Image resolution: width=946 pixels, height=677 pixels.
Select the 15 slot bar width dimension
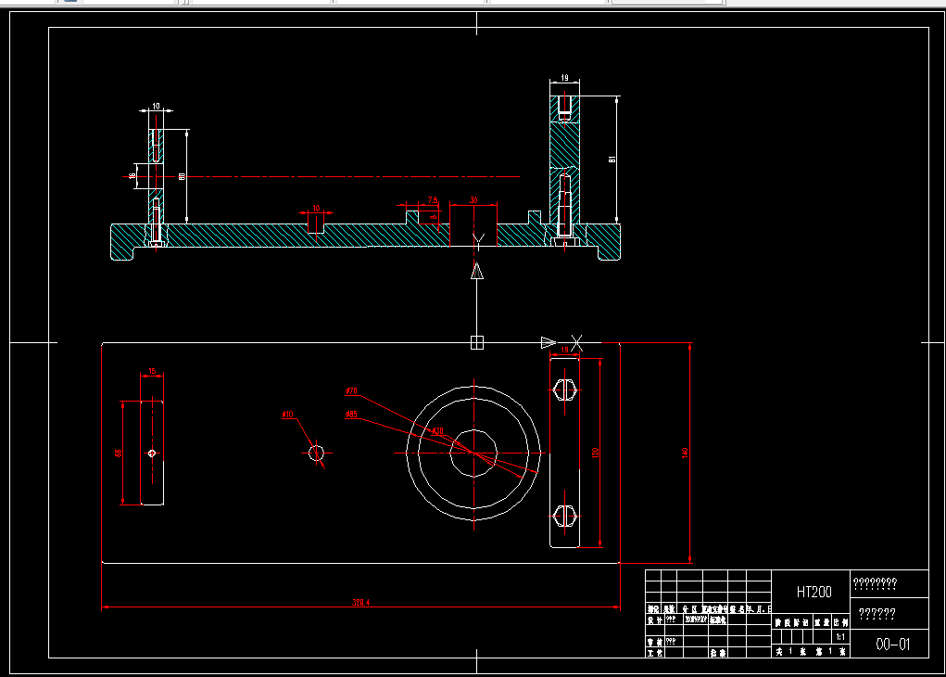tap(152, 371)
